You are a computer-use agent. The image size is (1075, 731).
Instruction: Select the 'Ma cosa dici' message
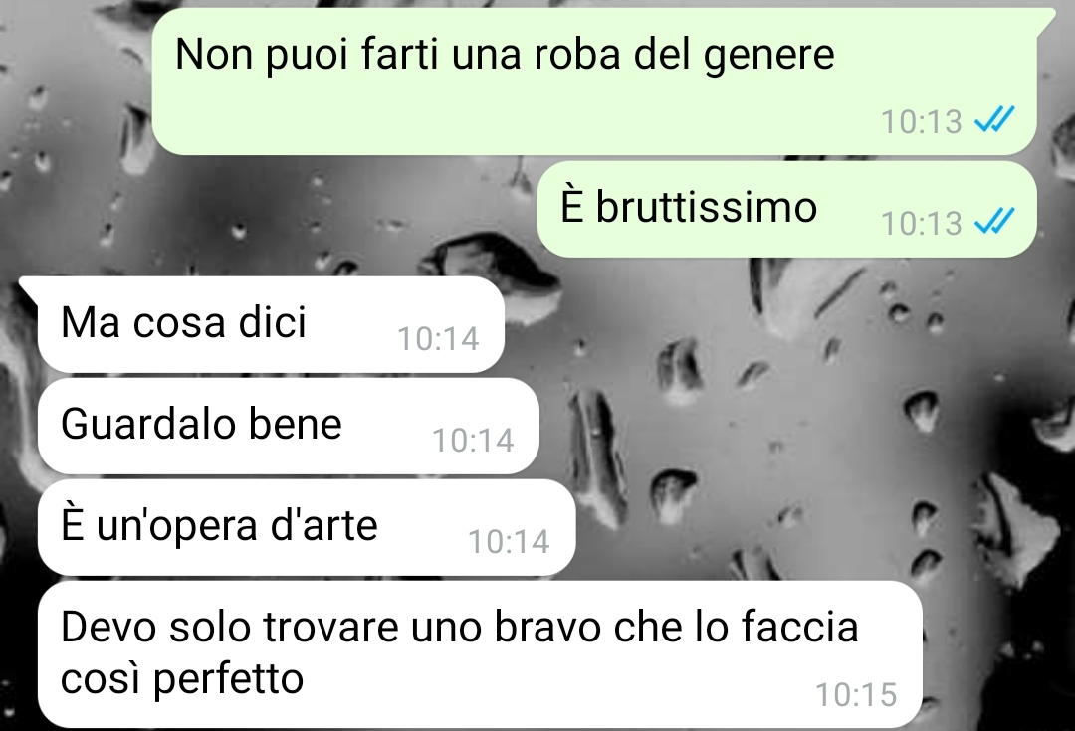coord(271,325)
